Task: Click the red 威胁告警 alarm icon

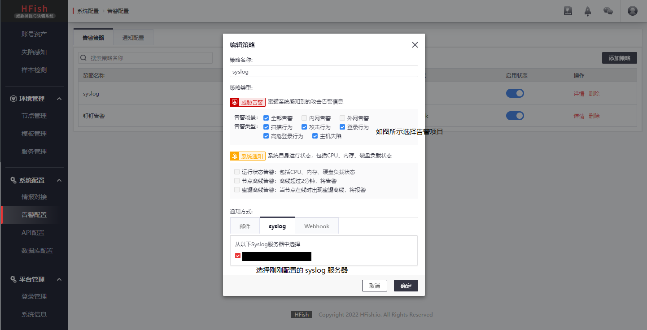Action: 234,102
